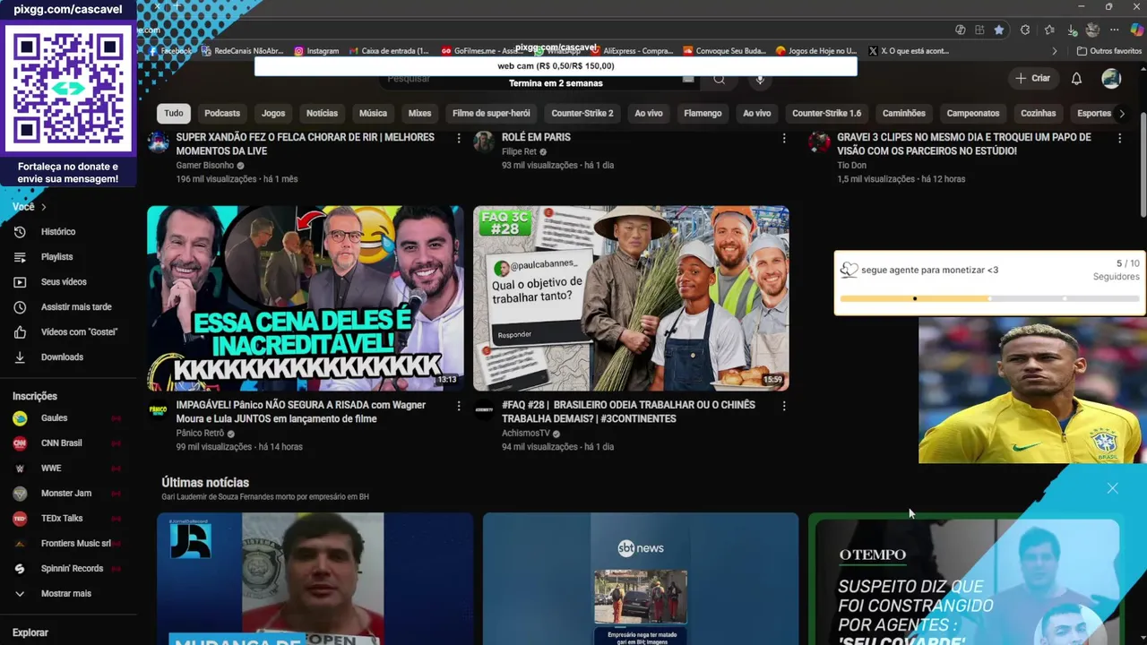The height and width of the screenshot is (645, 1147).
Task: Click the bookmark star in the address bar
Action: pyautogui.click(x=999, y=30)
